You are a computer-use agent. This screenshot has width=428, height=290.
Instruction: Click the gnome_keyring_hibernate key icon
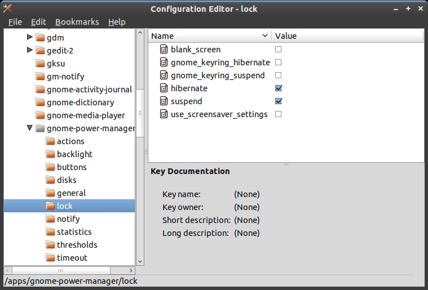[x=164, y=62]
